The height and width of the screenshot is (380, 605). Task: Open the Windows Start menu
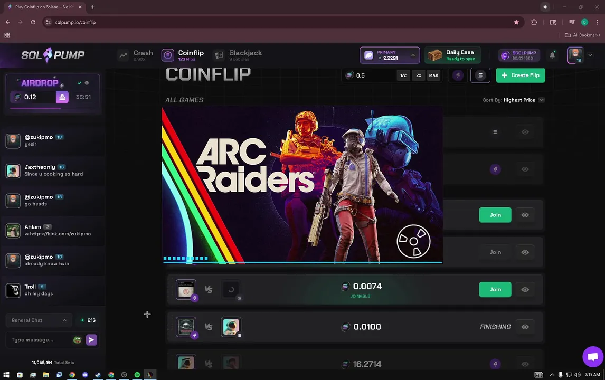click(x=6, y=375)
